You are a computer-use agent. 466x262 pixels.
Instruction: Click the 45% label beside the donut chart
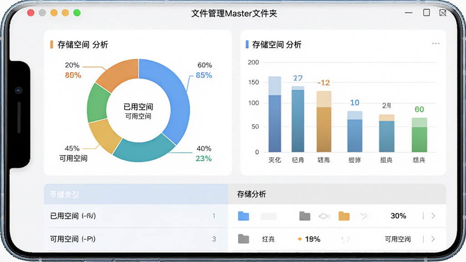pyautogui.click(x=72, y=148)
